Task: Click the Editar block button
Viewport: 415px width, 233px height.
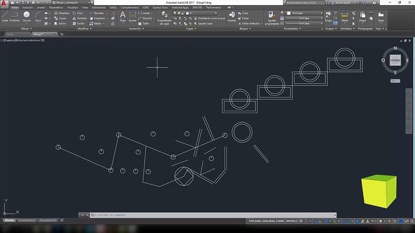Action: click(x=244, y=18)
